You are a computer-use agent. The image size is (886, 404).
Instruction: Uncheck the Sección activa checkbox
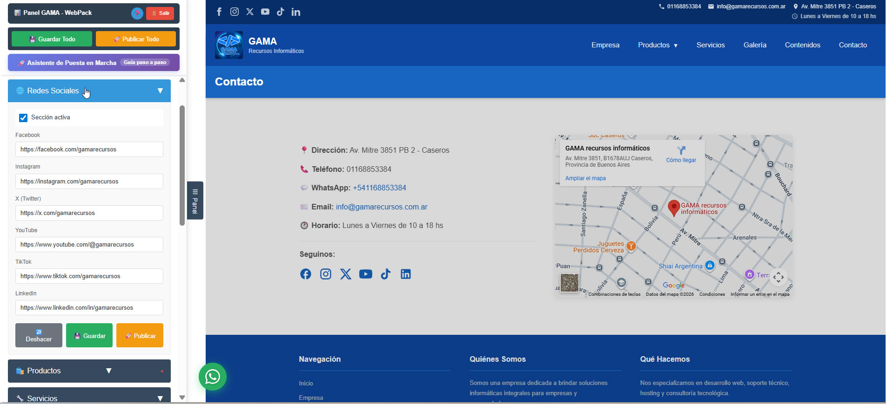pyautogui.click(x=23, y=118)
